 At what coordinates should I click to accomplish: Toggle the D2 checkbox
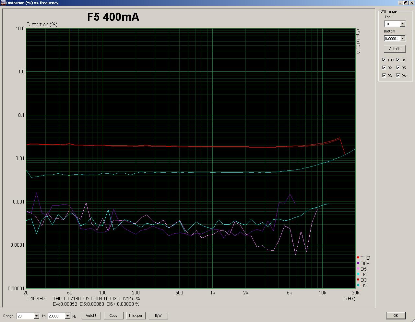pyautogui.click(x=384, y=68)
